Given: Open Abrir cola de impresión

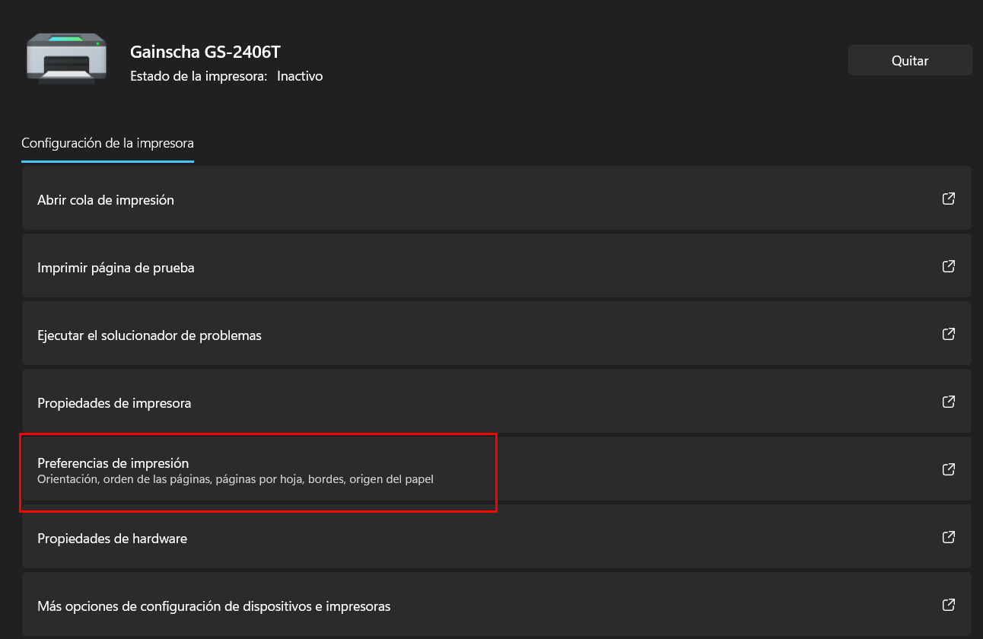Looking at the screenshot, I should tap(106, 200).
